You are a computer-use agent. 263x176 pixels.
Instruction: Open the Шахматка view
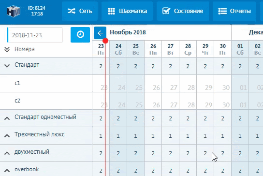click(127, 11)
